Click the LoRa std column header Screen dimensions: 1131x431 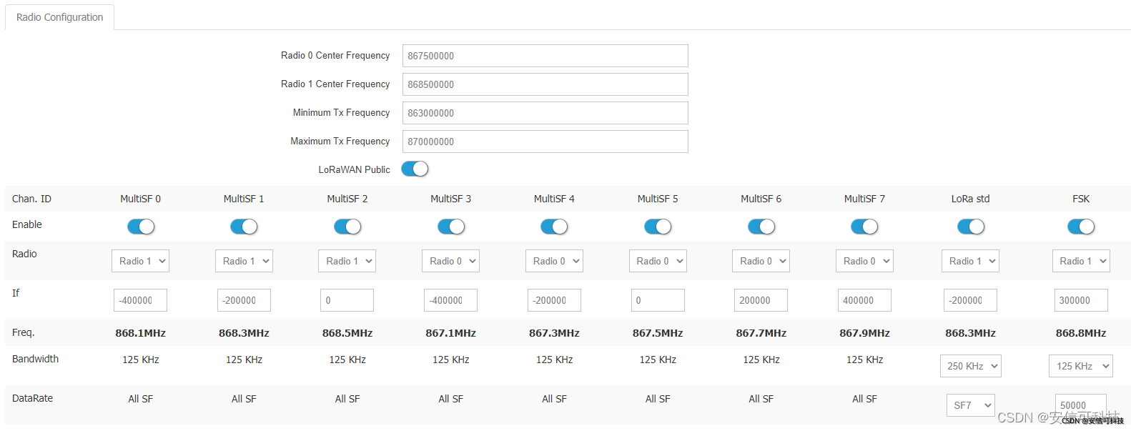pos(971,199)
